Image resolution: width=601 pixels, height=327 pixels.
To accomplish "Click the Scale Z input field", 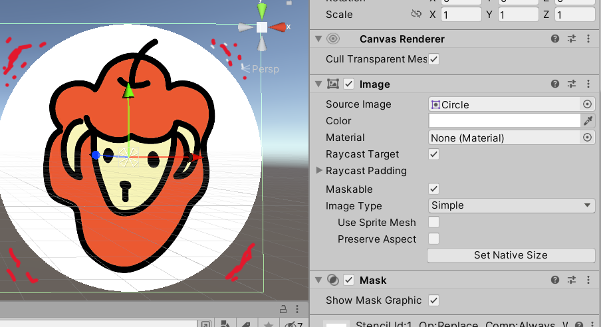I will tap(575, 15).
